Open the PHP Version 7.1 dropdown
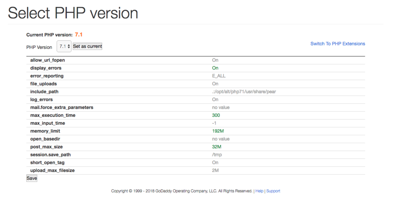The height and width of the screenshot is (214, 401). (64, 46)
